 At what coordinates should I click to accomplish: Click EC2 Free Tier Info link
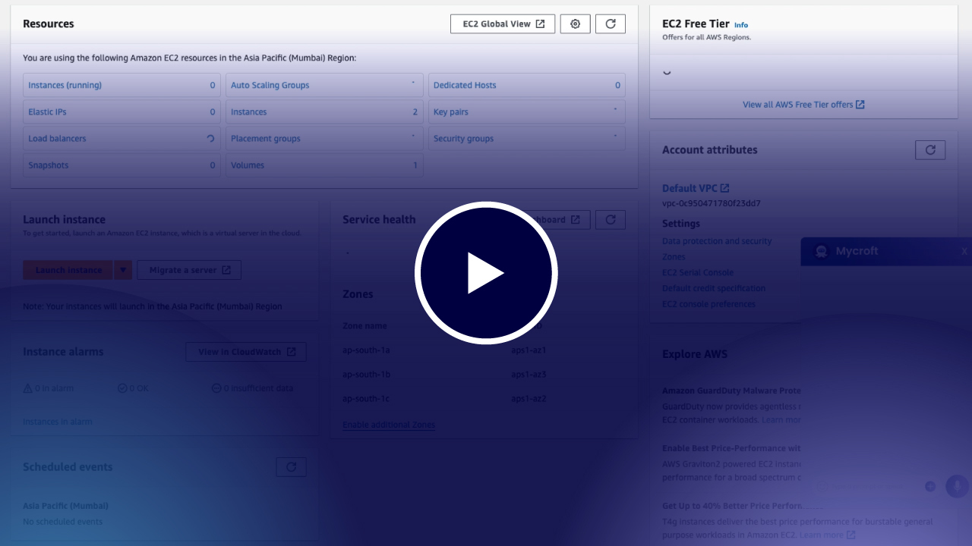pos(740,25)
